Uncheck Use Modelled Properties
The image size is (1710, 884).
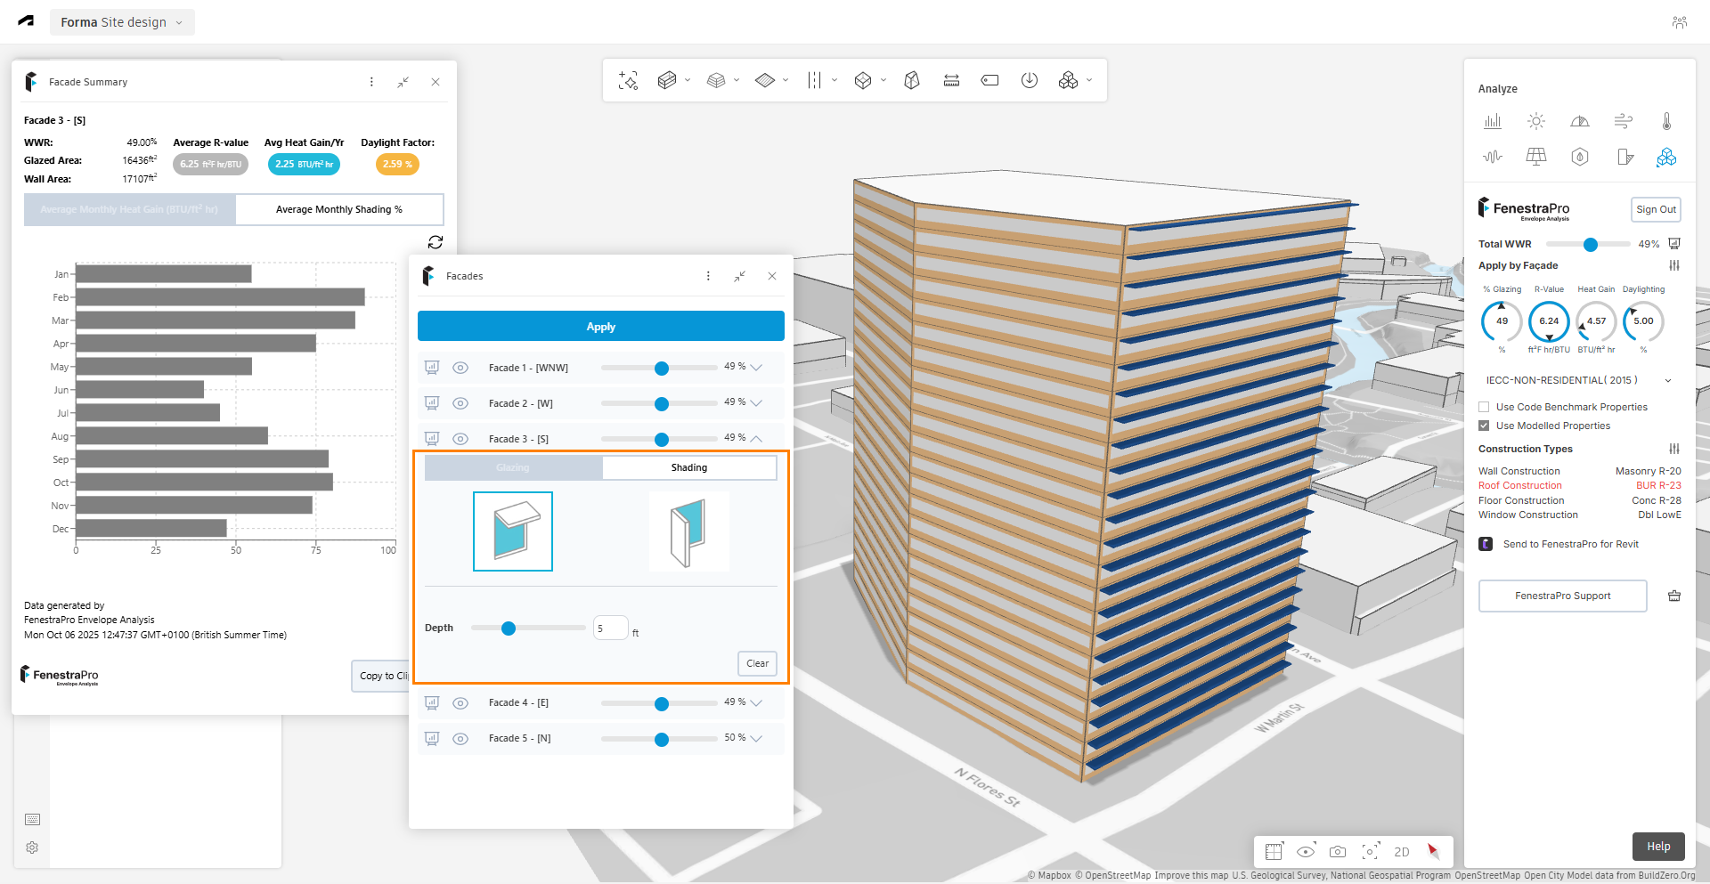click(1484, 426)
